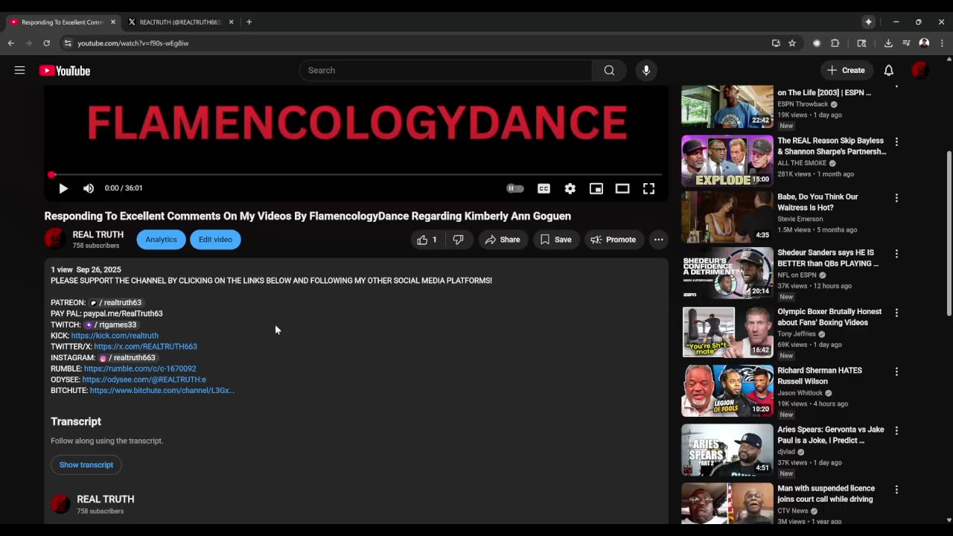Open the Chrome extensions puzzle icon
The image size is (953, 536).
coord(835,43)
